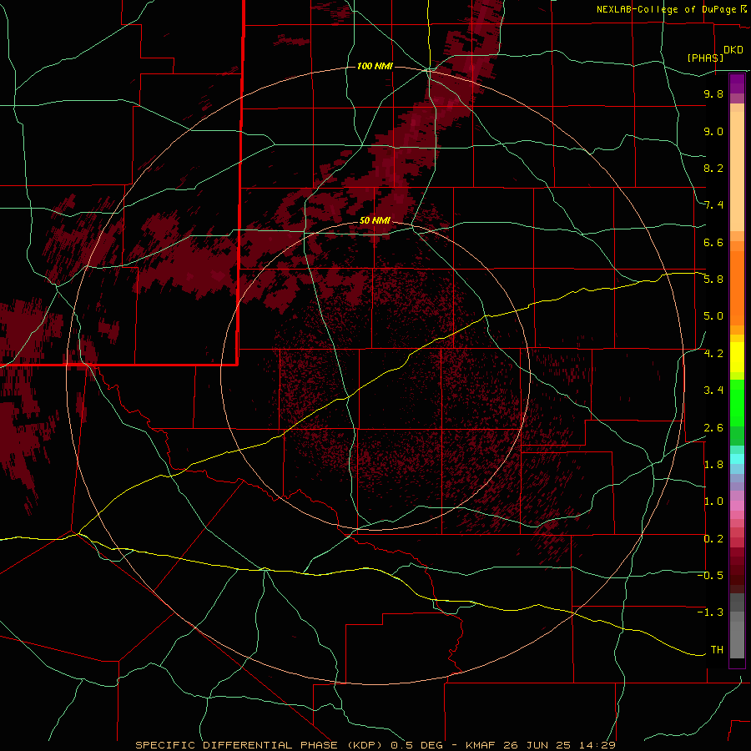
Task: Click the [PHAS] units label above the color bar
Action: point(705,58)
